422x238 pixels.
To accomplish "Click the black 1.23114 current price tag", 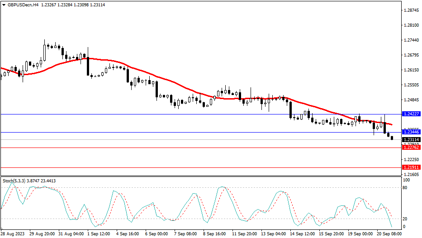I will 411,140.
